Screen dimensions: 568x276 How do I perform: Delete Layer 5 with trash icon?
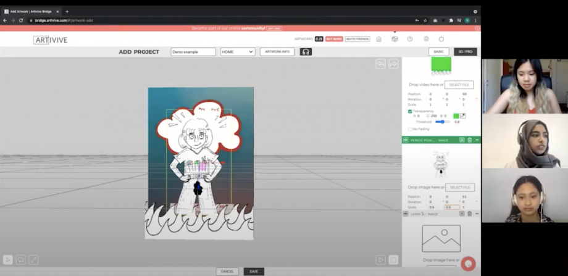(470, 214)
